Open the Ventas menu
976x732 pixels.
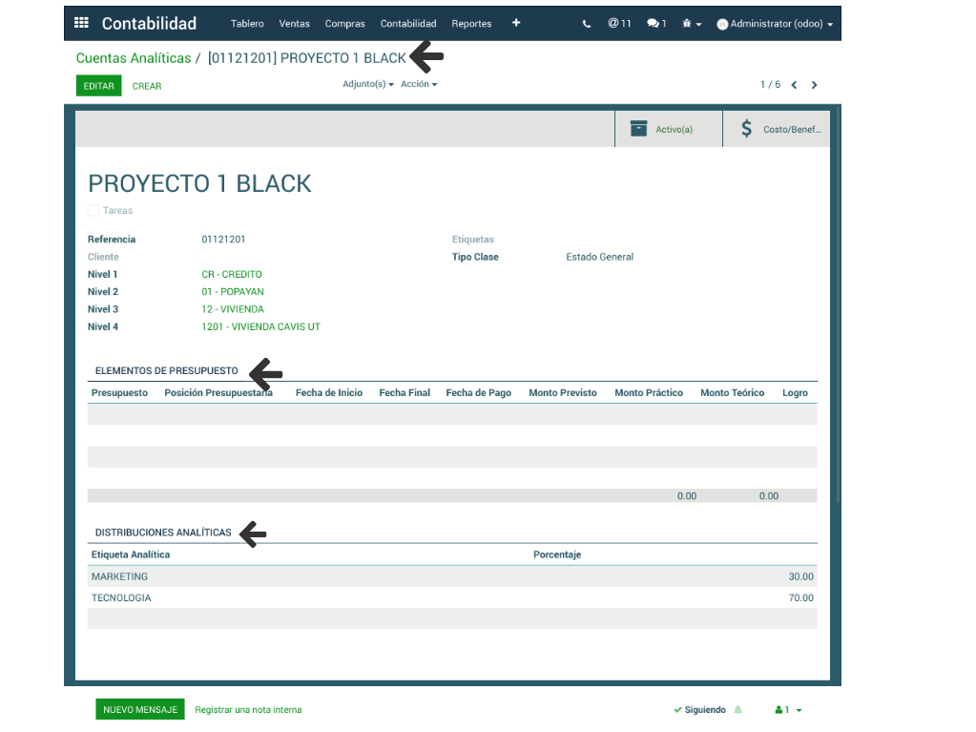point(294,24)
